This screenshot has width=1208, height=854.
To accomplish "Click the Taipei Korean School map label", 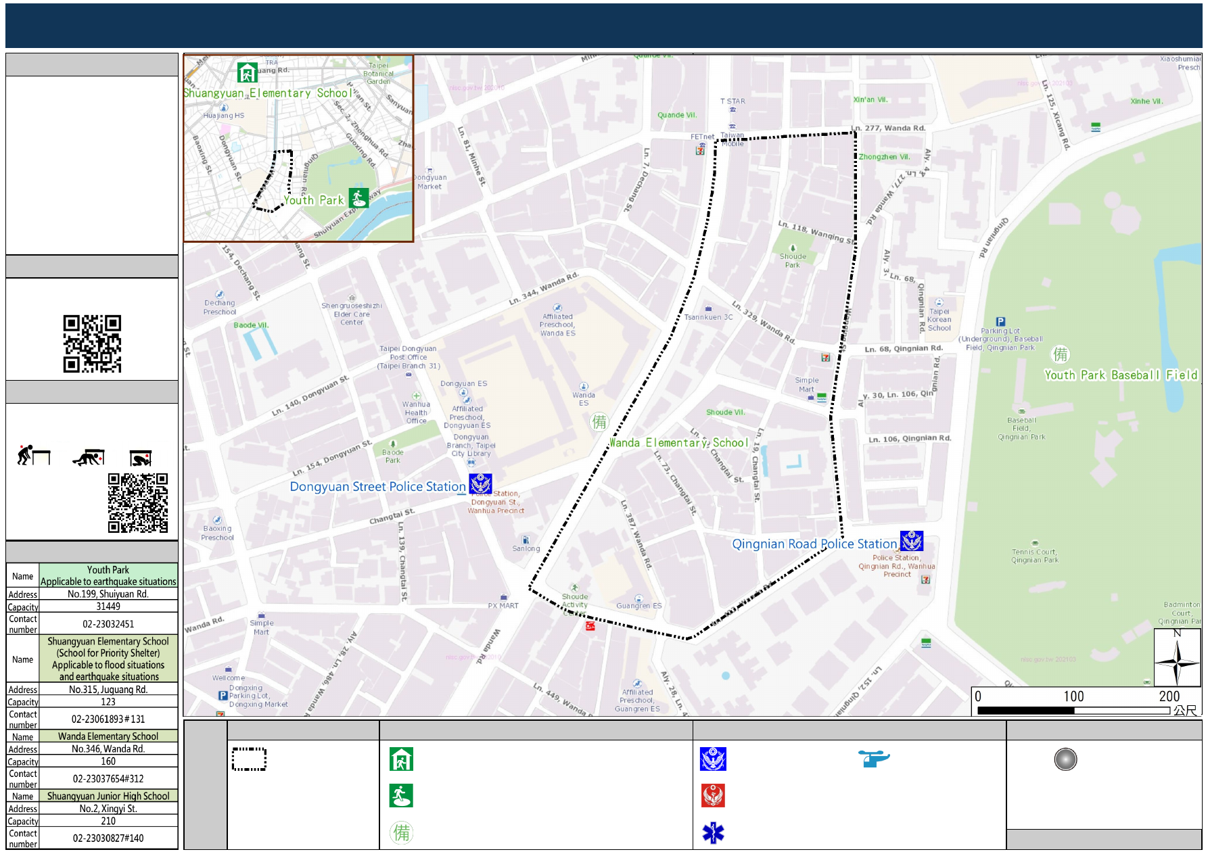I will (939, 320).
